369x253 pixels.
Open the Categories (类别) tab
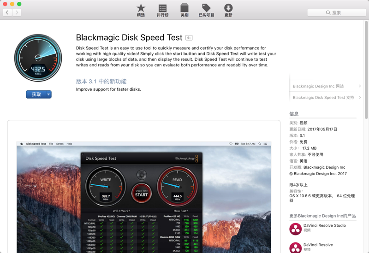click(184, 10)
